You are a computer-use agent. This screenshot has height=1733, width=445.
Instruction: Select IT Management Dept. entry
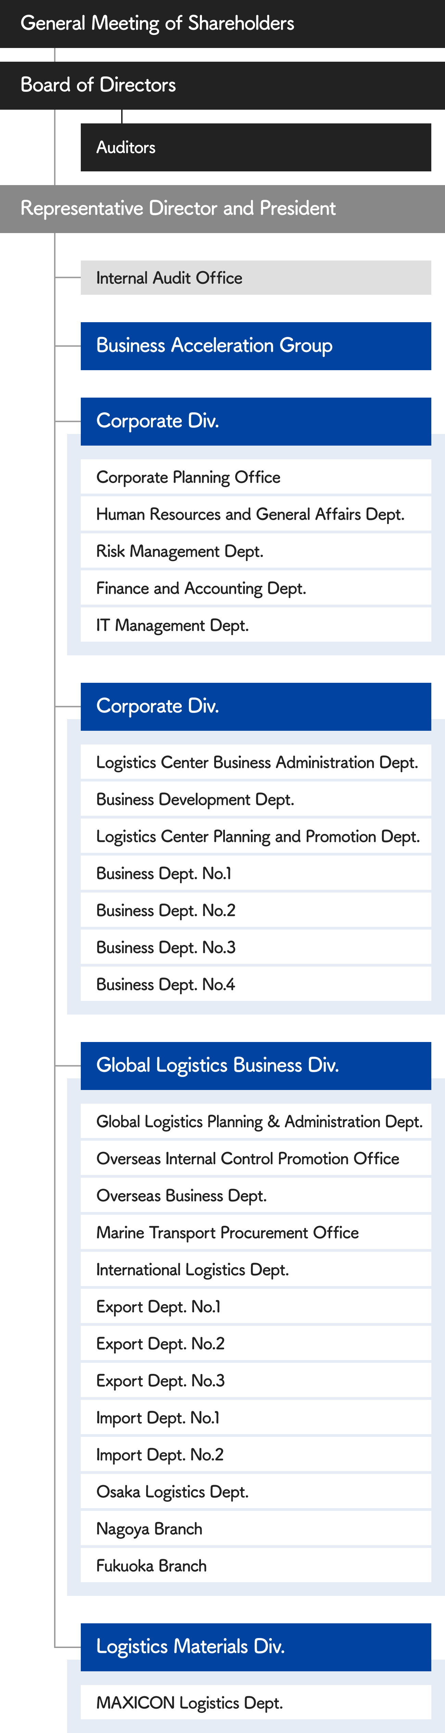coord(255,625)
